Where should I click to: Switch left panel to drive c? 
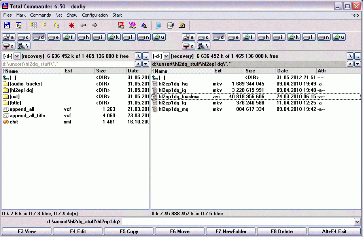(24, 37)
